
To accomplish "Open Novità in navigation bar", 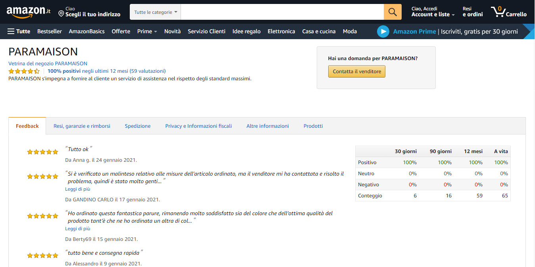I will pos(172,31).
